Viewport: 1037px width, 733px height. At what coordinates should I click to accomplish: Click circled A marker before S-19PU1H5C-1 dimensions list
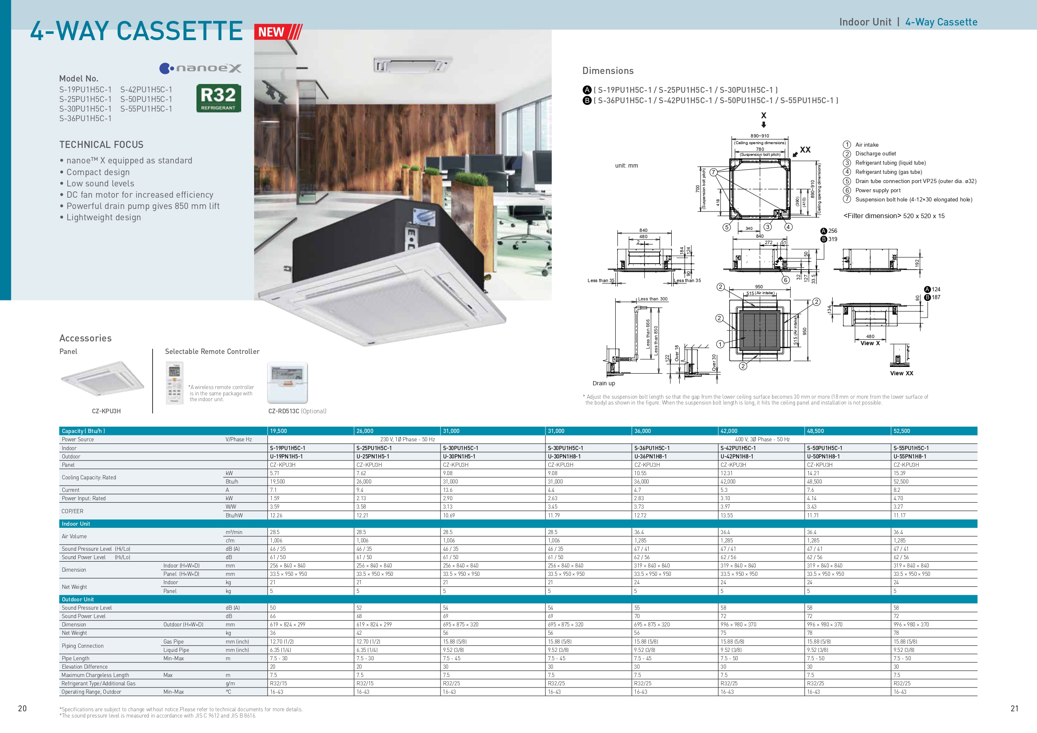point(587,90)
